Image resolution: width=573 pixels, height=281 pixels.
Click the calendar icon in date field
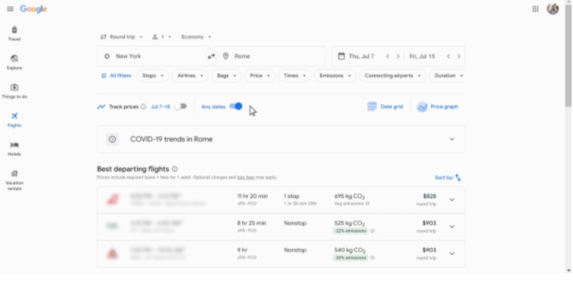coord(341,56)
